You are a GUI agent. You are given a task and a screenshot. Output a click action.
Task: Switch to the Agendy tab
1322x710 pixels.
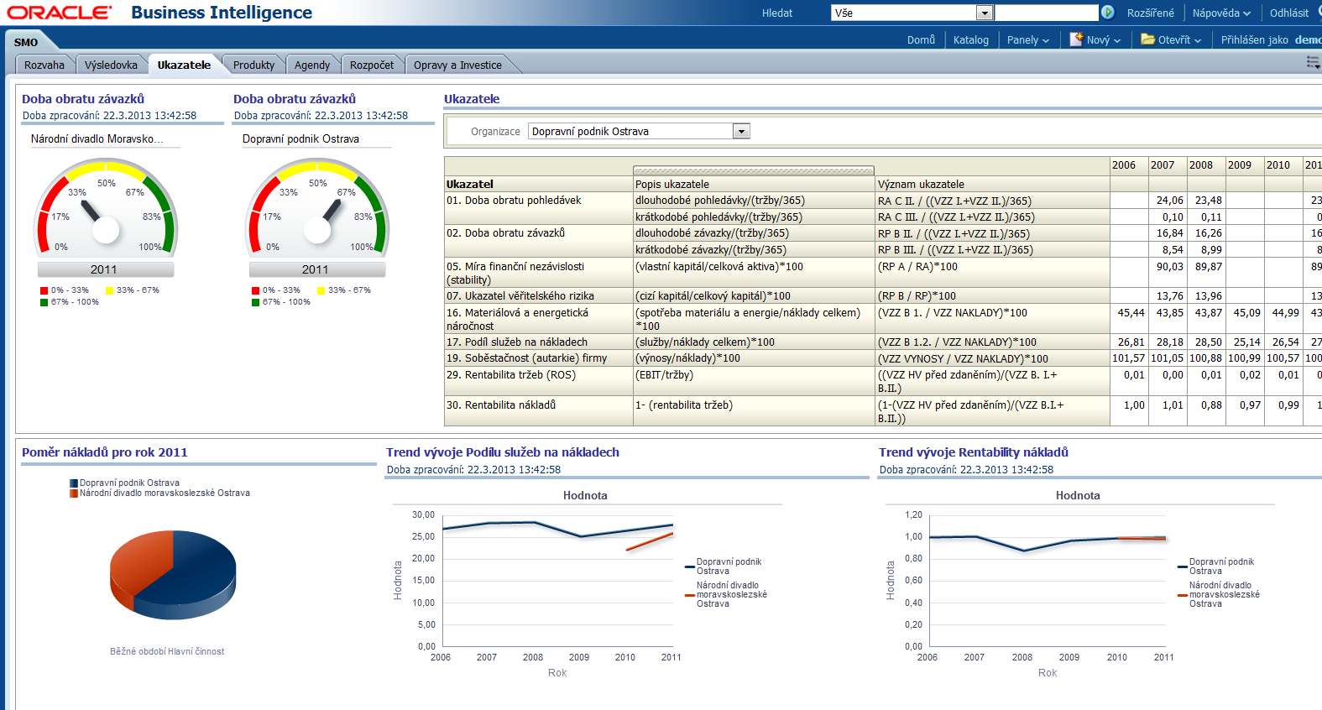pyautogui.click(x=311, y=65)
